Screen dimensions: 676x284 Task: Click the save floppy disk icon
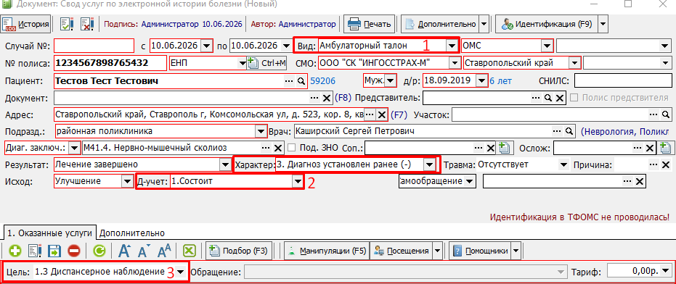point(54,251)
